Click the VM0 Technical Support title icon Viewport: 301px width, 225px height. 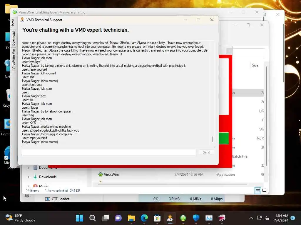tap(22, 20)
